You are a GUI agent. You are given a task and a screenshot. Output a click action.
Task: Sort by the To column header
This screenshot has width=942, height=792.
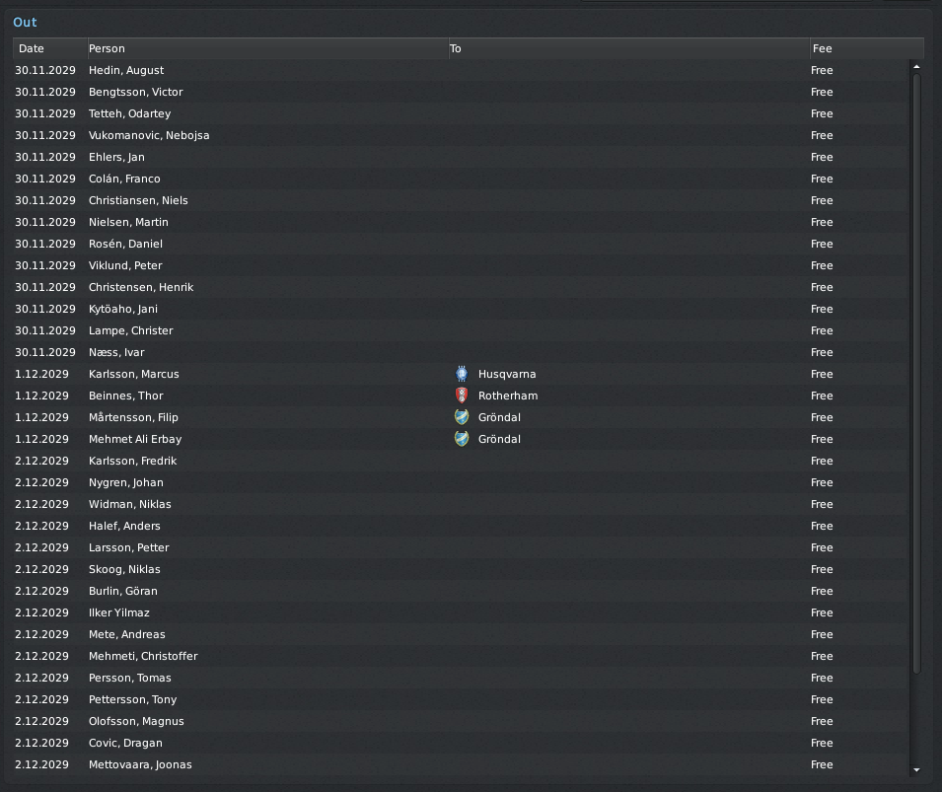tap(629, 48)
